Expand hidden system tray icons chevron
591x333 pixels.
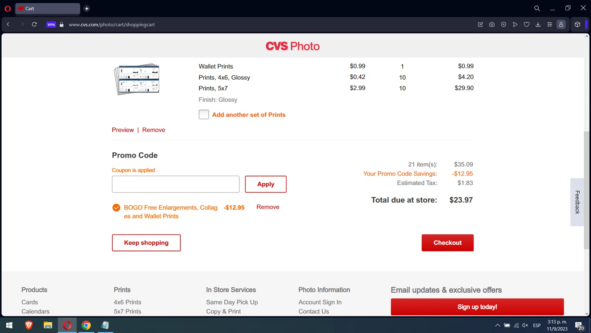point(497,326)
